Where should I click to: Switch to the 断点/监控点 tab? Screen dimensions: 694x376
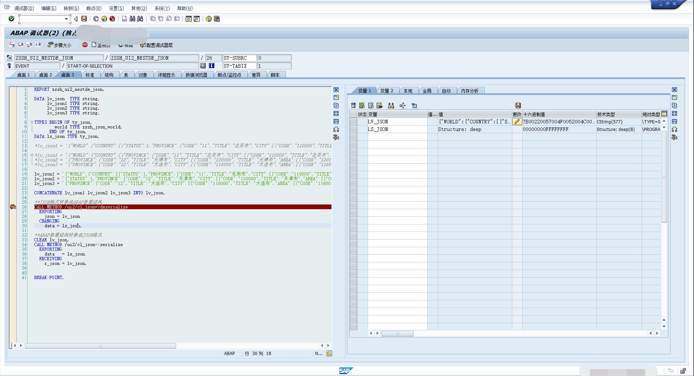pos(229,75)
